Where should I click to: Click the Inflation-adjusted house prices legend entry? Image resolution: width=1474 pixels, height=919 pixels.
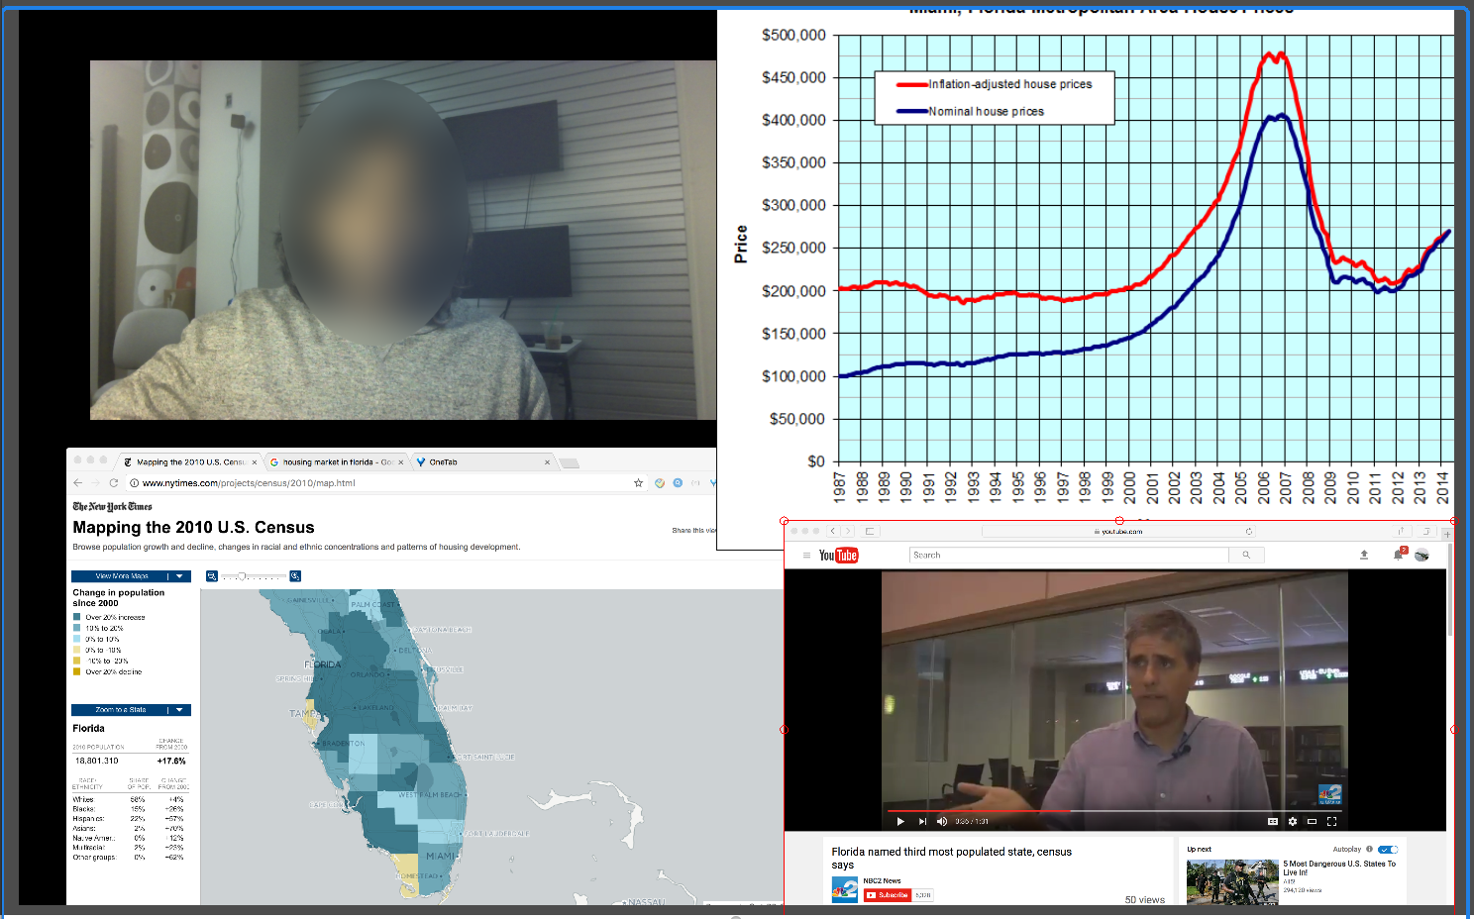995,84
